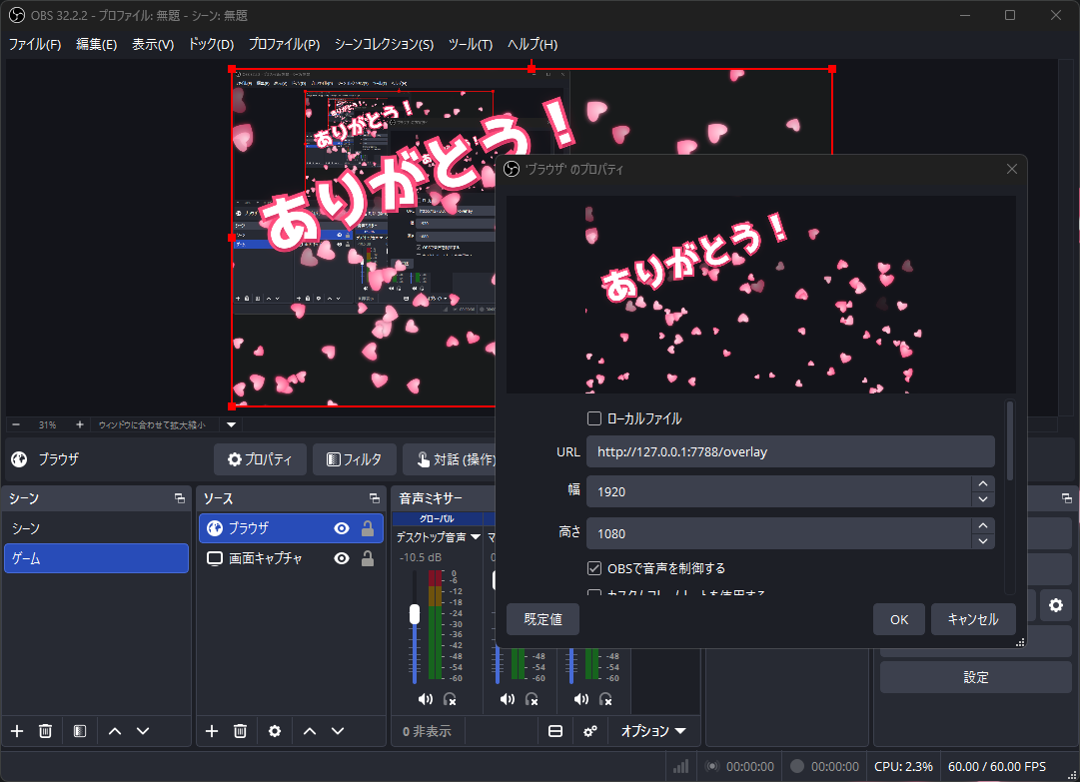
Task: Click the URL input field
Action: [x=790, y=452]
